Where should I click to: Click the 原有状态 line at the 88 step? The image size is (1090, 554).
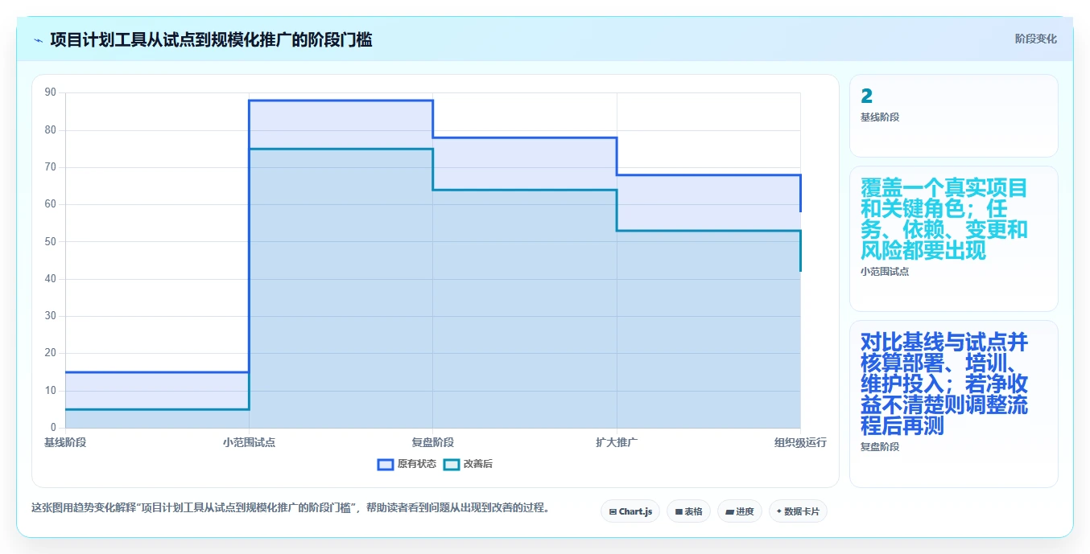point(341,101)
